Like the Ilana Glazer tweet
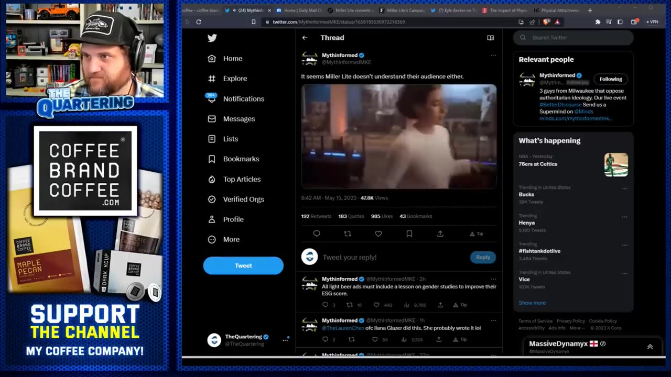Image resolution: width=671 pixels, height=377 pixels. (x=375, y=339)
